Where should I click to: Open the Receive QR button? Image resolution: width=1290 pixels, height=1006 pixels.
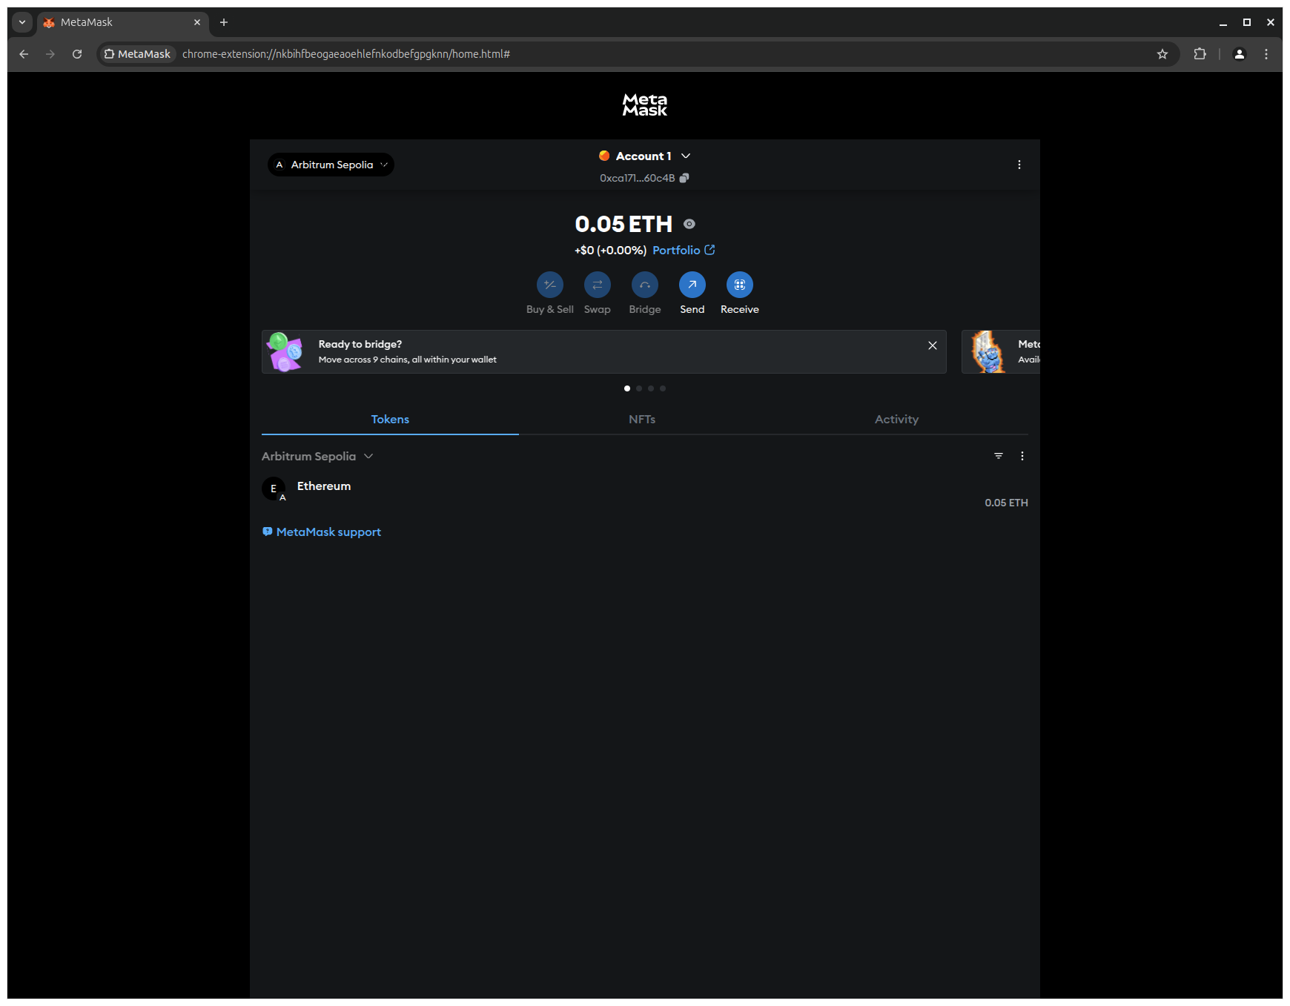point(740,285)
